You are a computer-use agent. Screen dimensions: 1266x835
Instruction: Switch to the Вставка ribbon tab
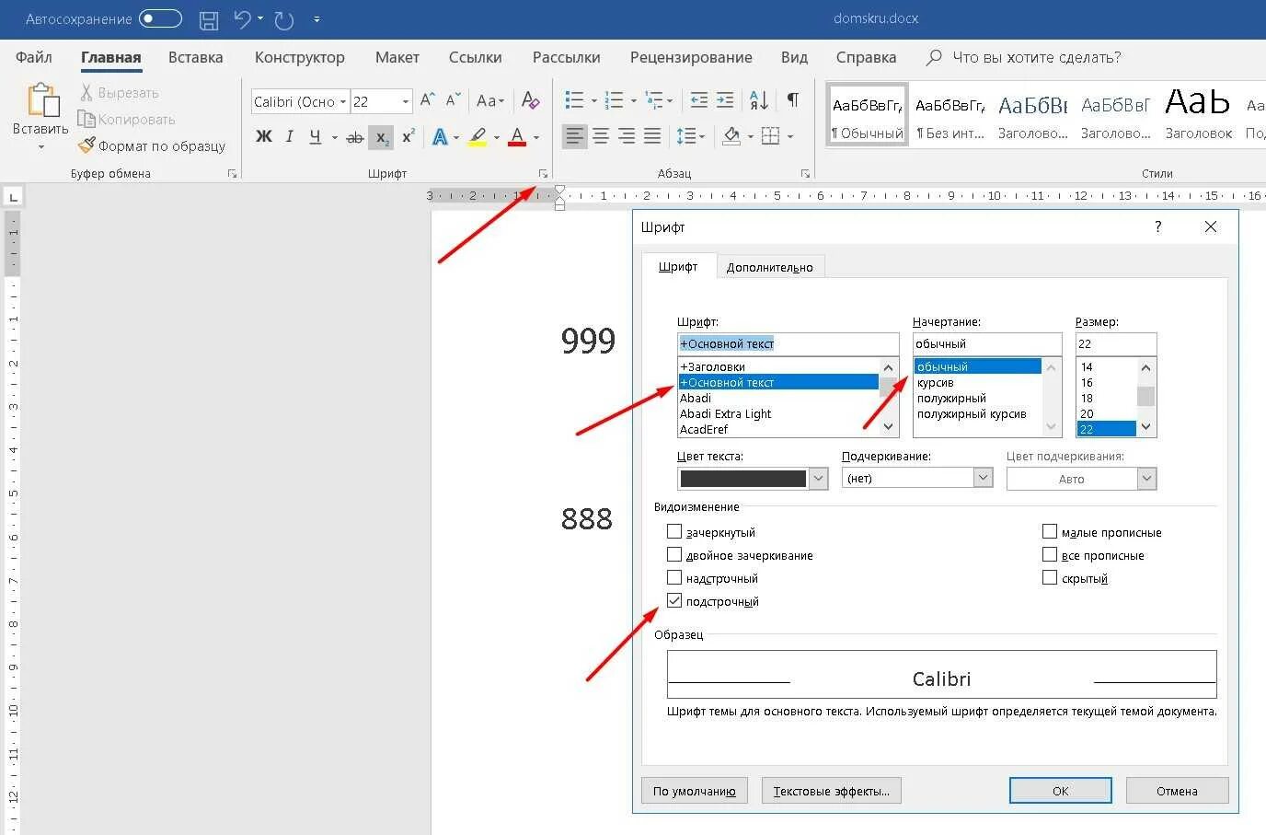click(195, 57)
